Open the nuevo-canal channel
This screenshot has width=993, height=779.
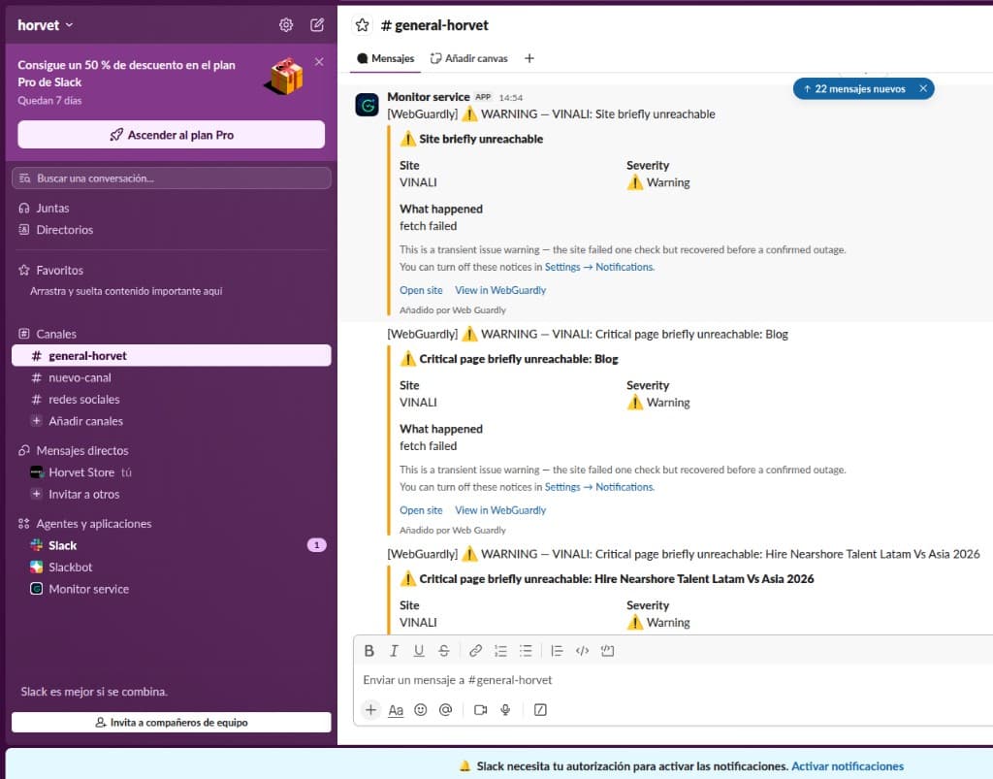point(80,377)
